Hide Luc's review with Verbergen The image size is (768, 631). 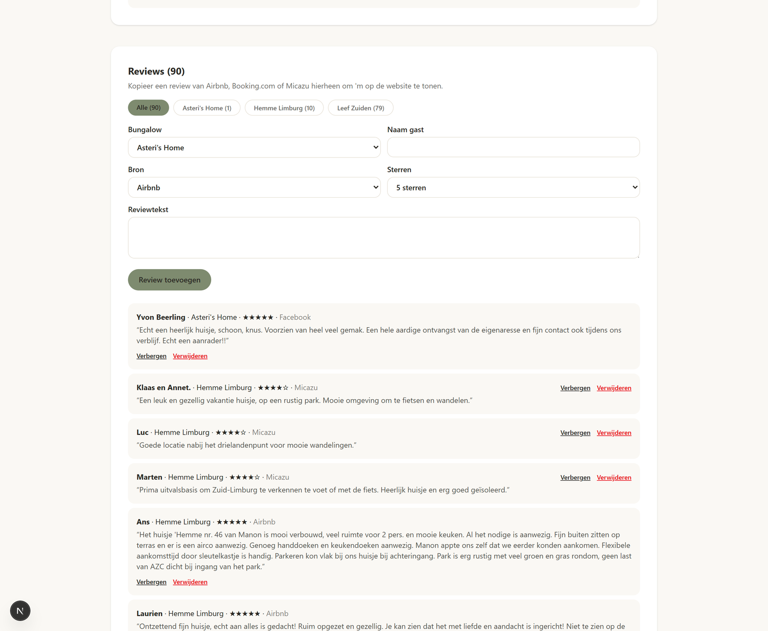coord(575,433)
